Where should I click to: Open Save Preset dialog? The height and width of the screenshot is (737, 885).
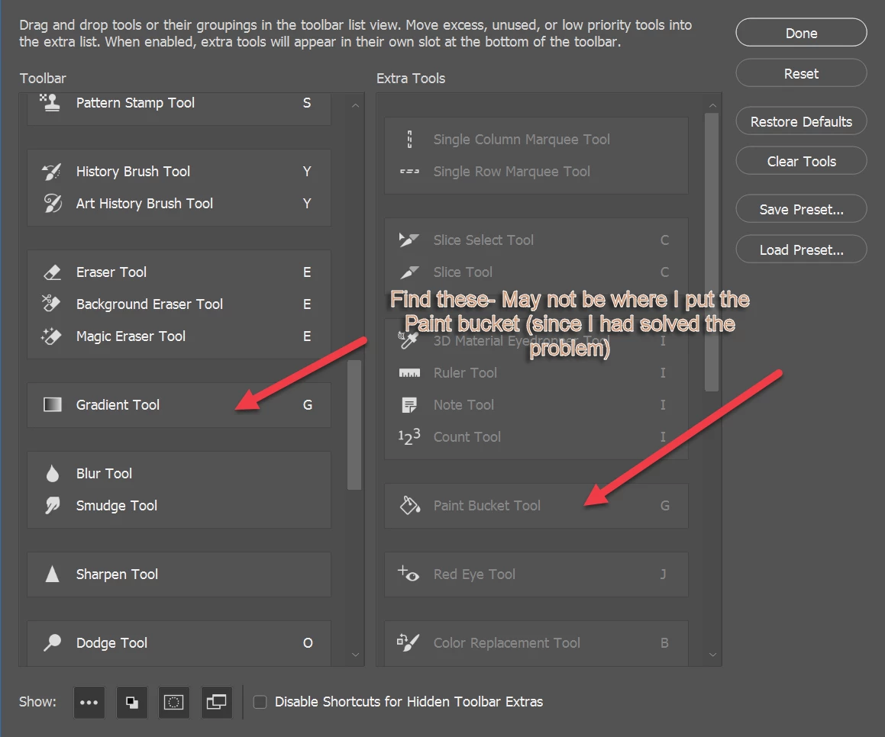pyautogui.click(x=801, y=209)
